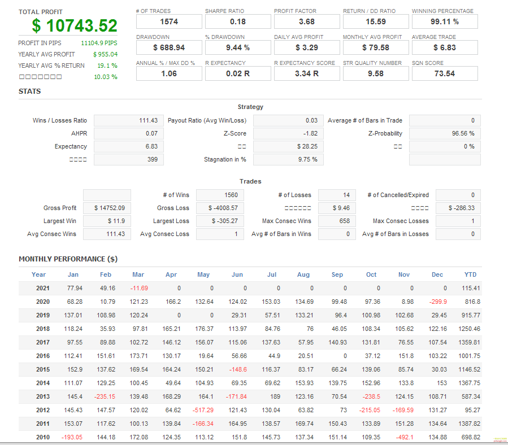508x445 pixels.
Task: Click the Profit Factor value 3.68
Action: 307,21
